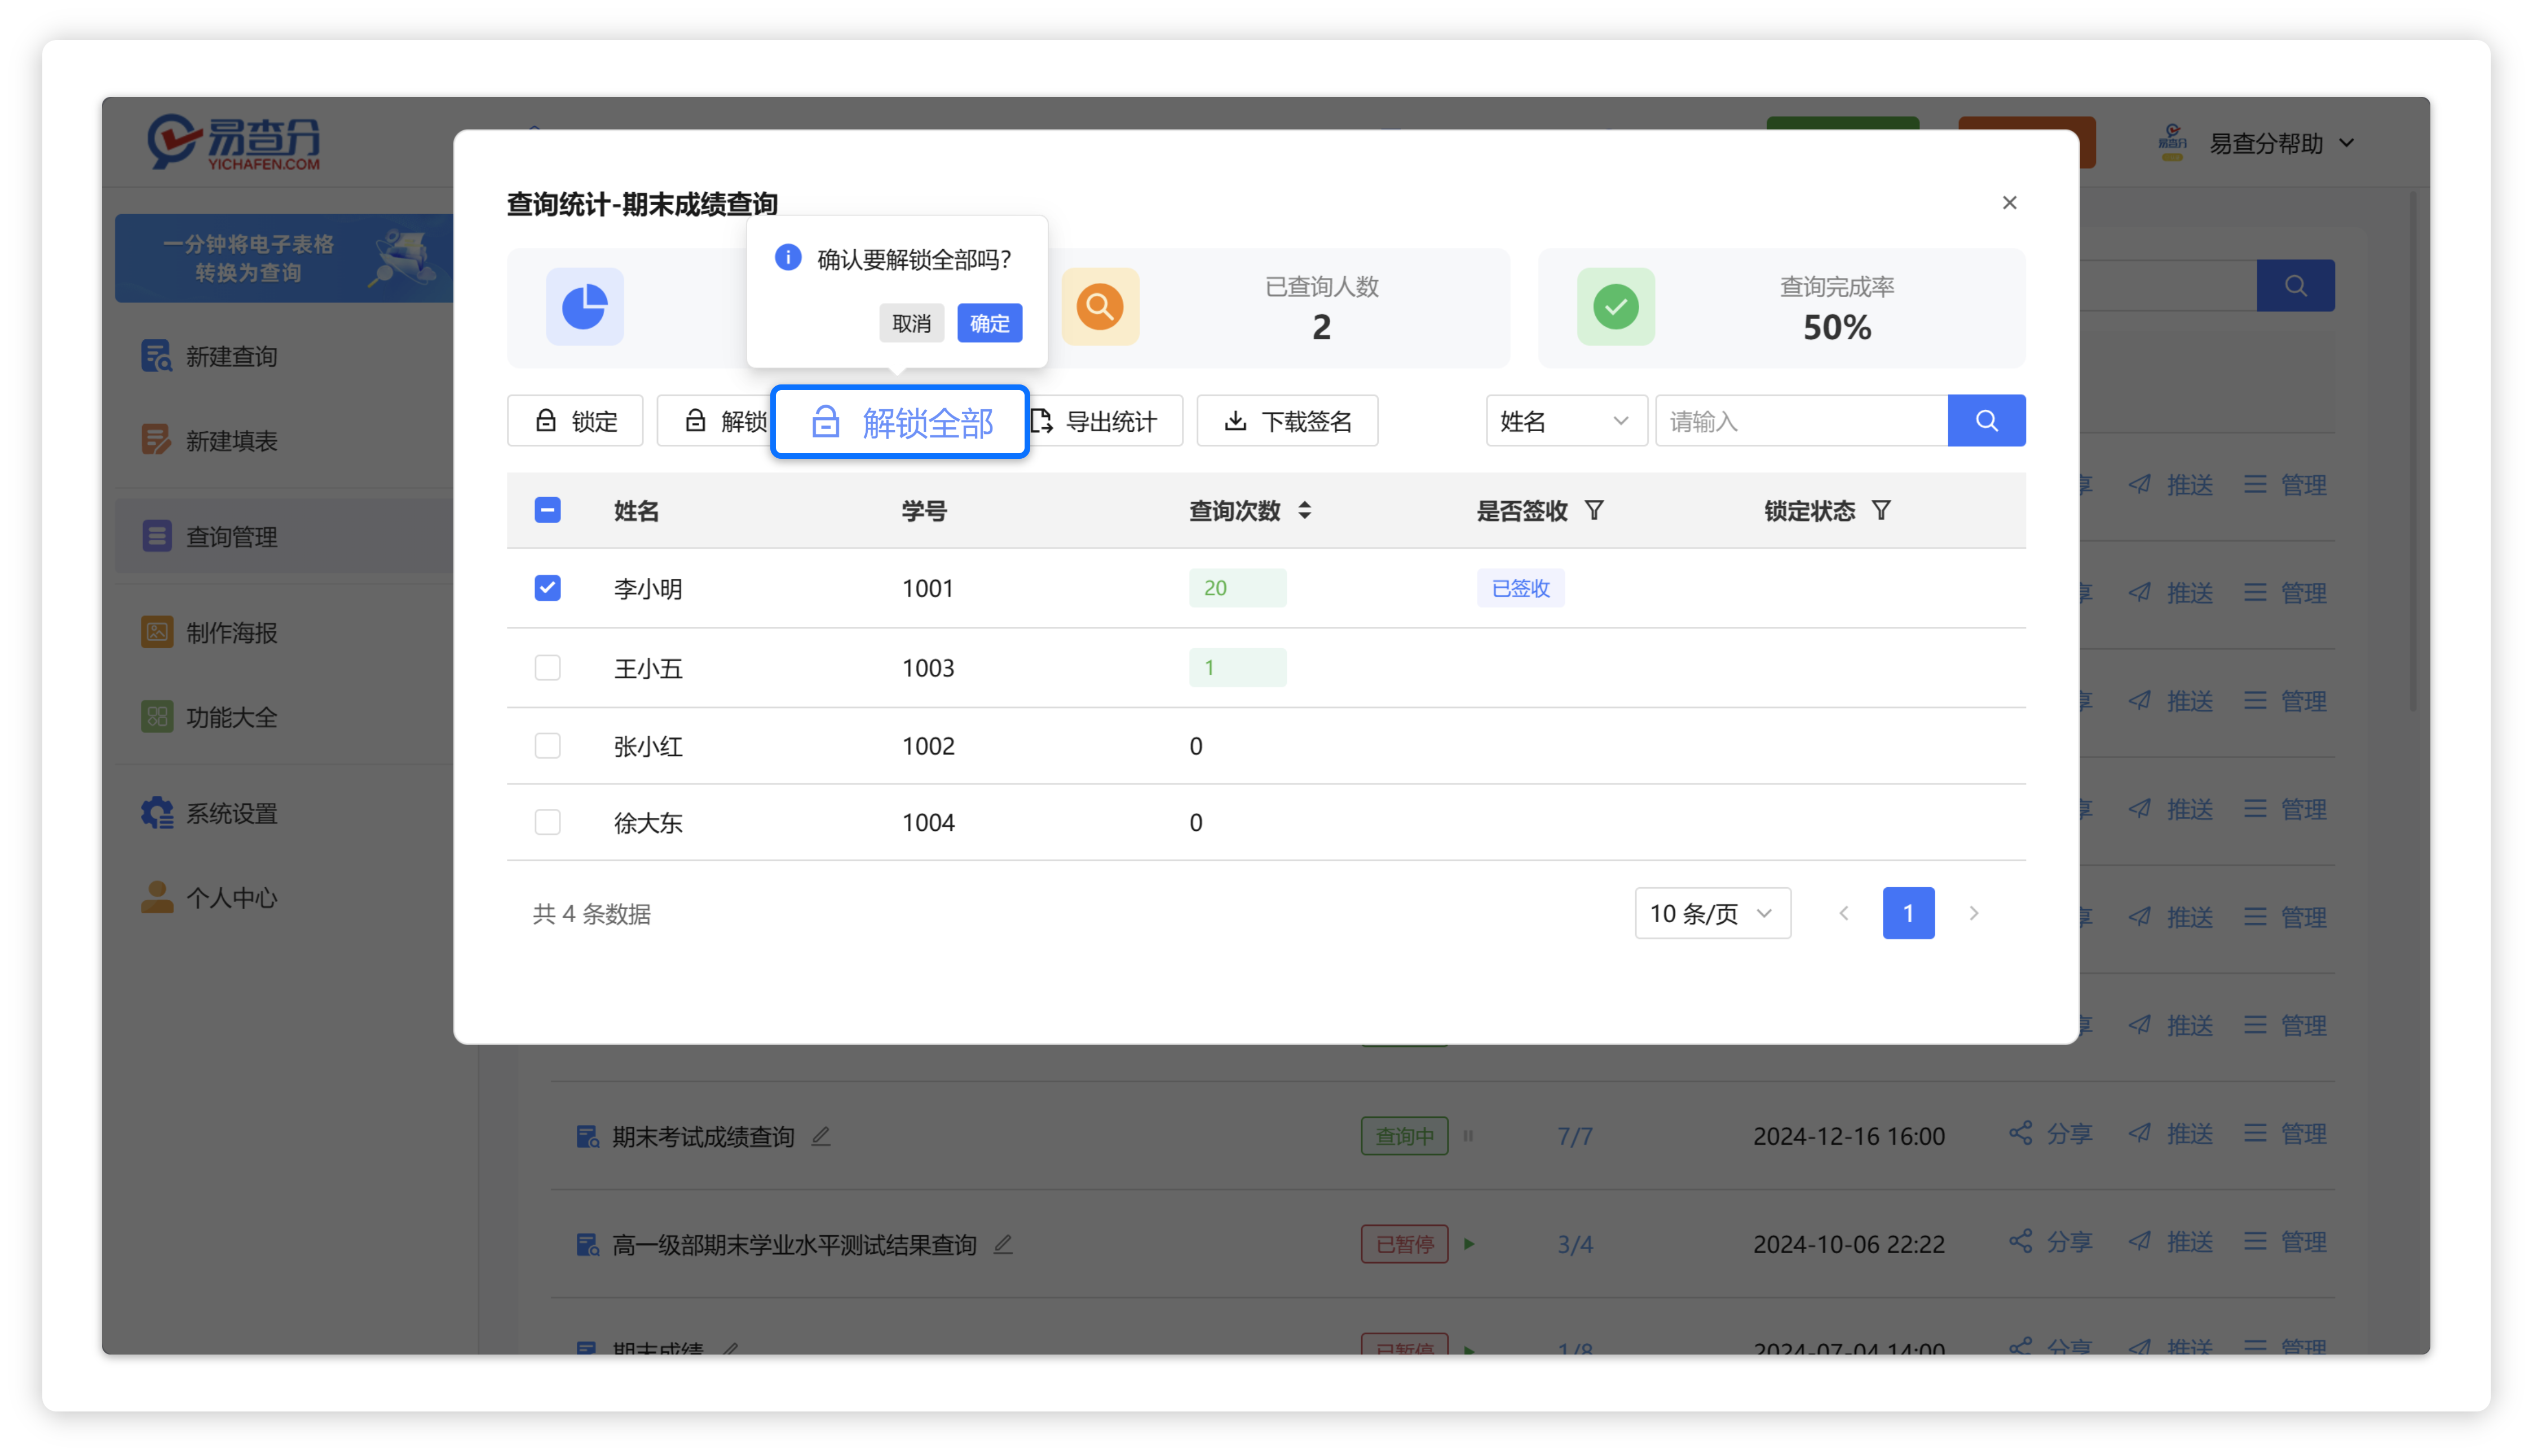This screenshot has width=2533, height=1456.
Task: Open 查询管理 in the sidebar
Action: [x=284, y=536]
